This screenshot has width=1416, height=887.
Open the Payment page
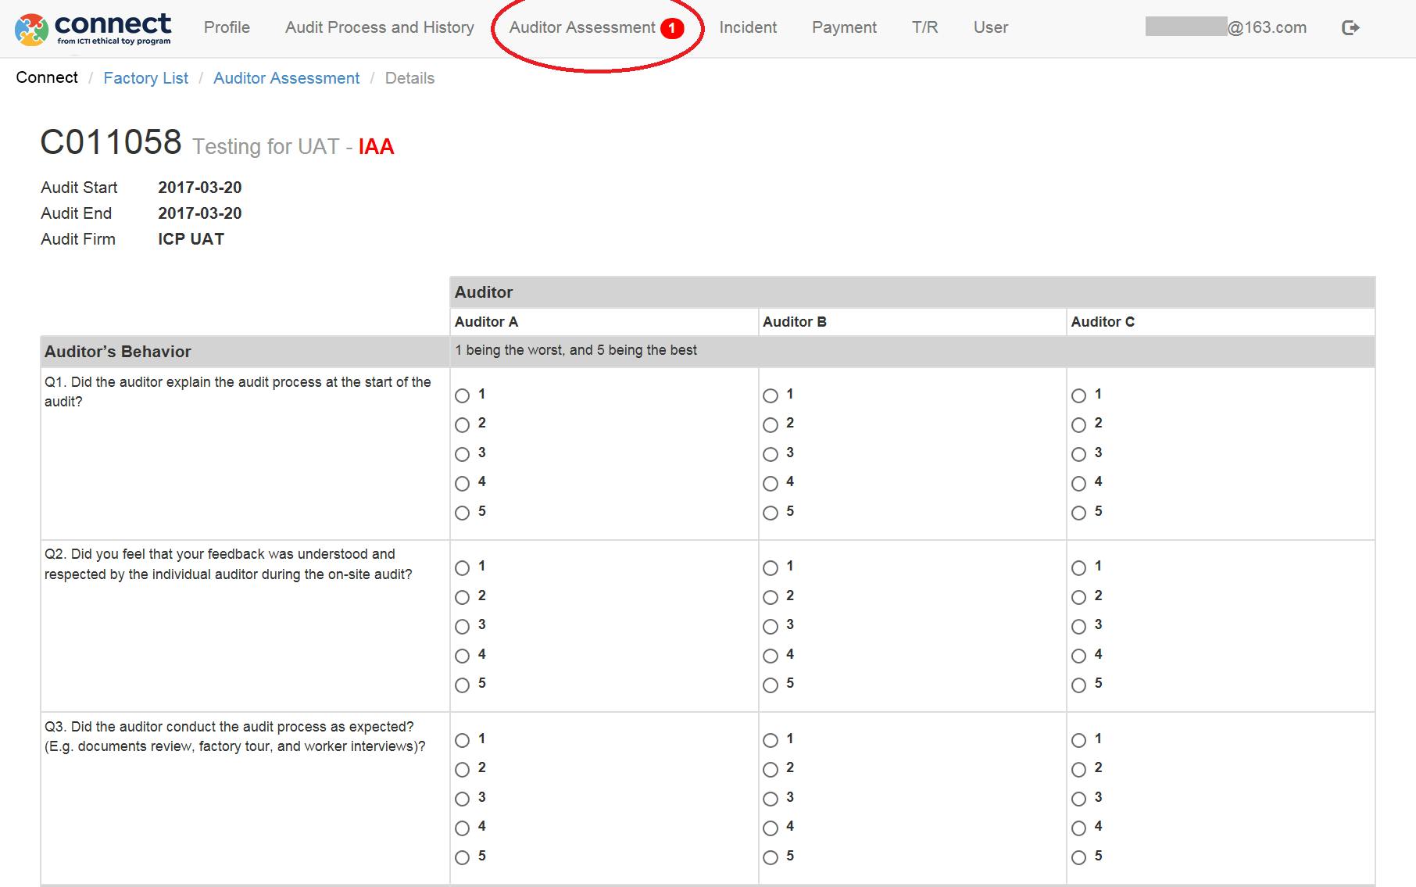coord(844,27)
